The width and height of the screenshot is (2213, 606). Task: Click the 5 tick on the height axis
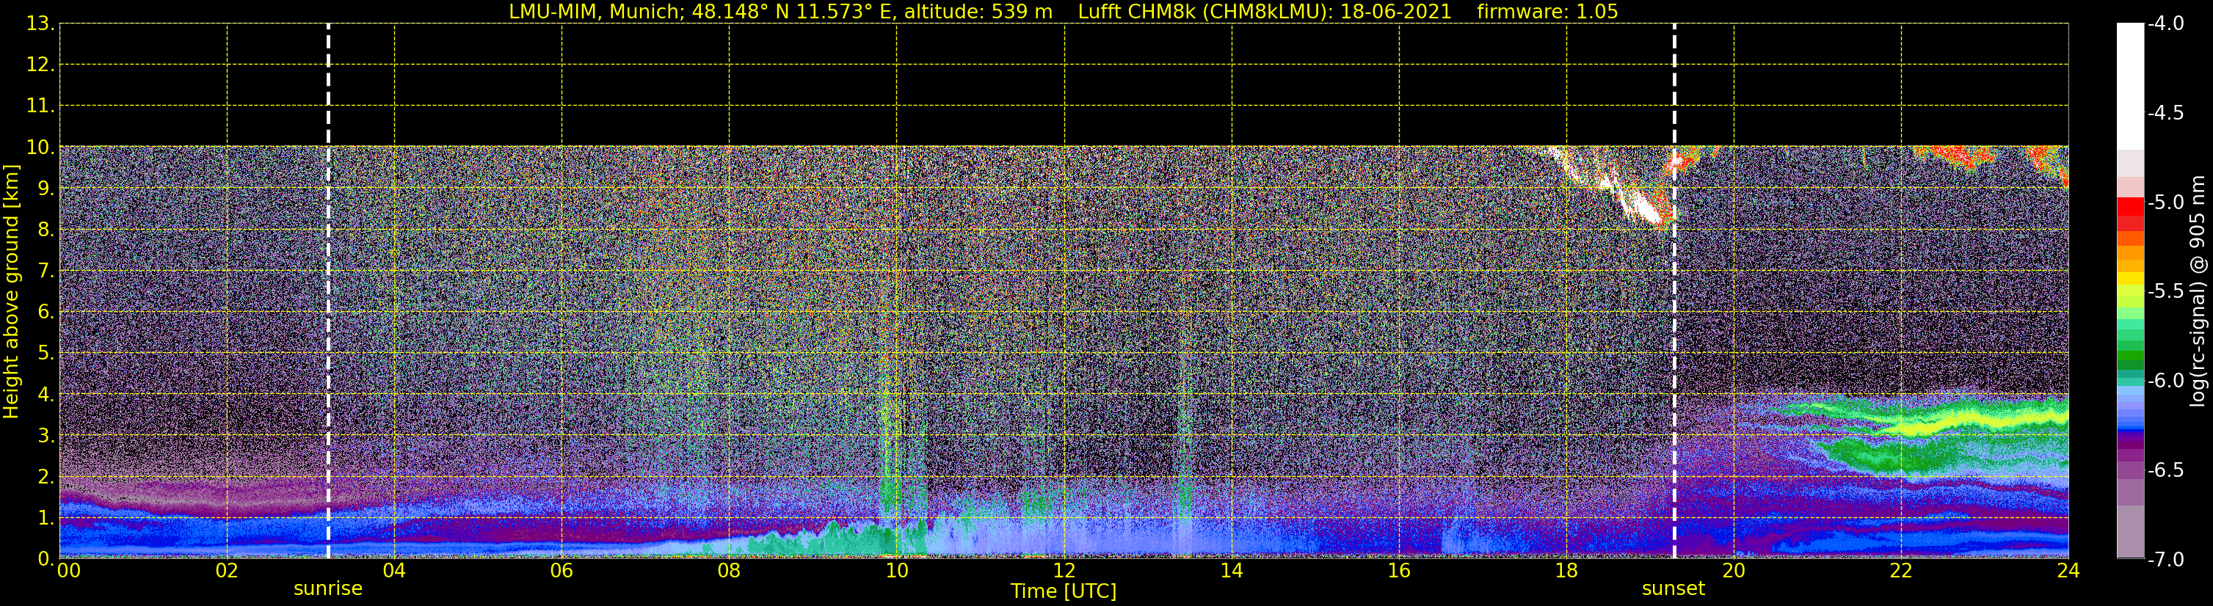tap(44, 354)
